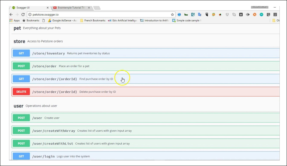The image size is (287, 166).
Task: Expand POST /store/order operation
Action: click(146, 66)
